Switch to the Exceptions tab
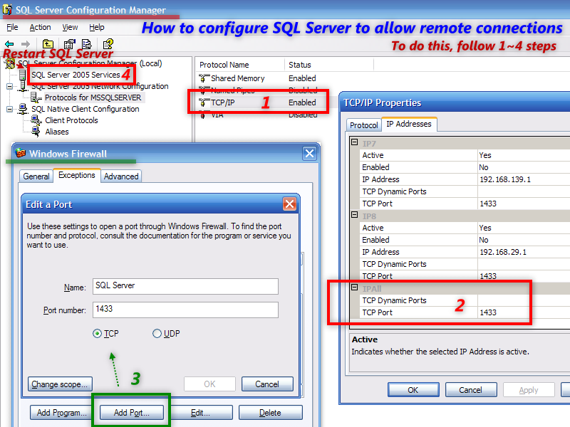The image size is (570, 427). click(77, 175)
